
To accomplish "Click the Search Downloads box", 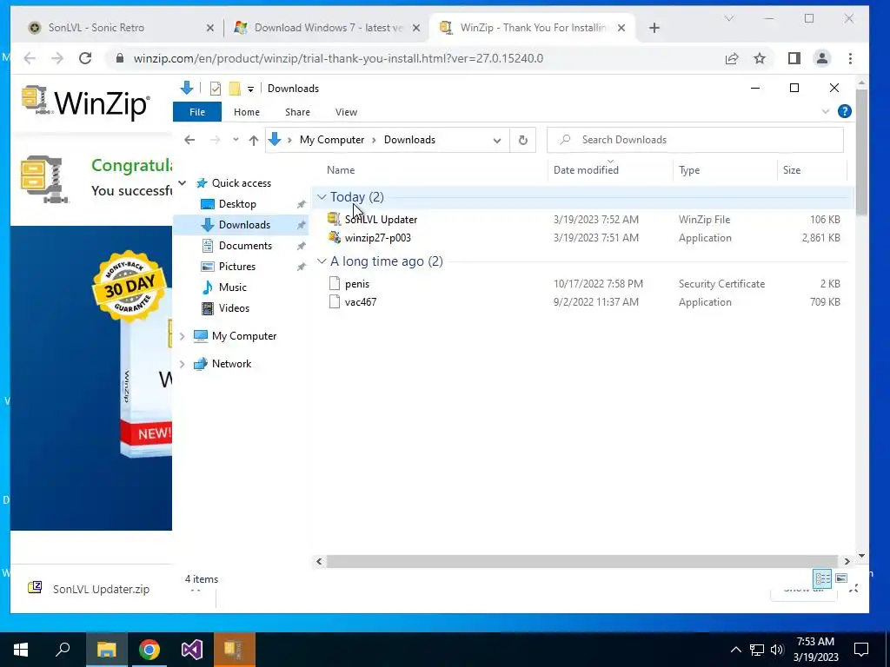I will point(694,140).
